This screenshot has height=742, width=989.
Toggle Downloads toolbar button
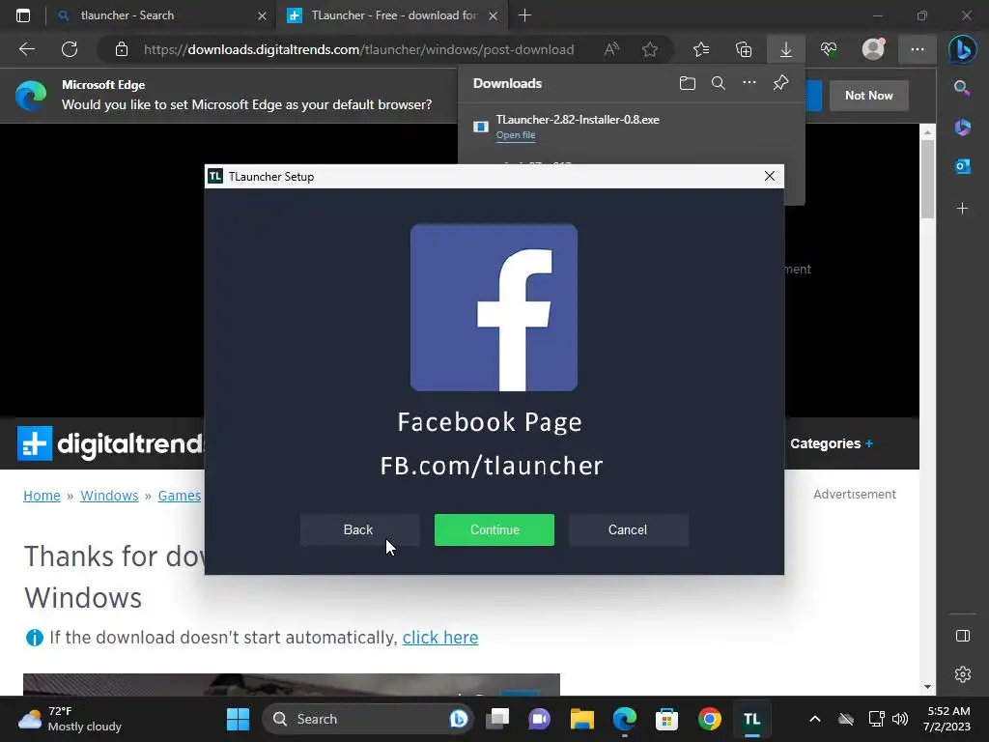[x=786, y=49]
